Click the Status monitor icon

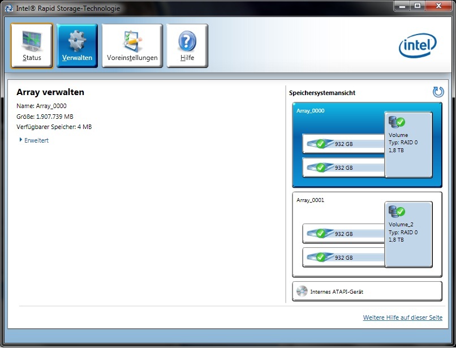(x=32, y=41)
